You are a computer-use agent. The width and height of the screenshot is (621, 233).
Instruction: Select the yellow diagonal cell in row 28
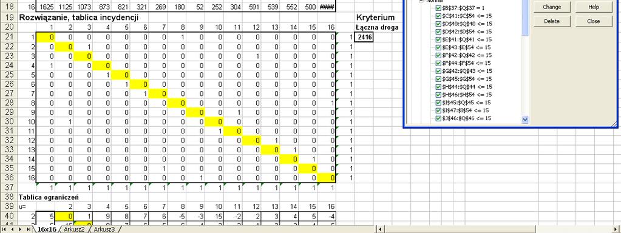(177, 103)
